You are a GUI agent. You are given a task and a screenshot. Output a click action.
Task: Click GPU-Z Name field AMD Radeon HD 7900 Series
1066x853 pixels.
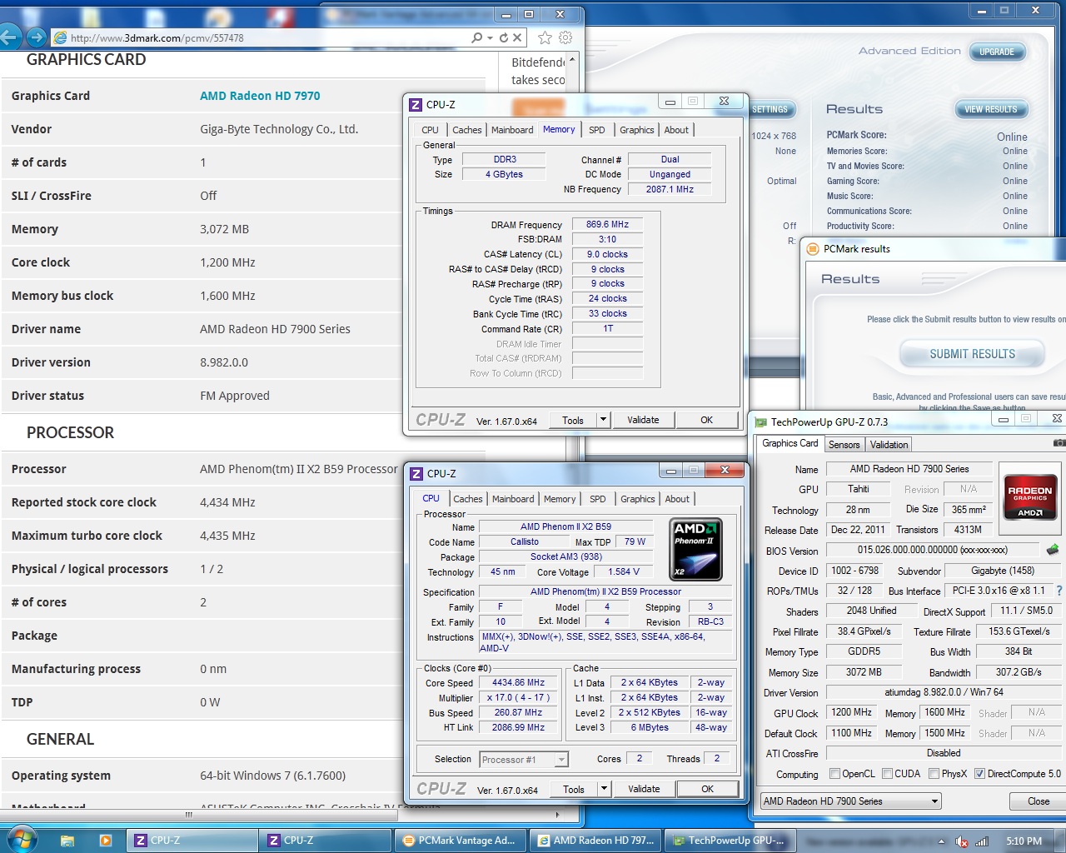pos(909,469)
